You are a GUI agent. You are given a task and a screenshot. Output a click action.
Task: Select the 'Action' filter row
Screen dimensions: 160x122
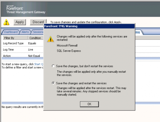point(23,56)
